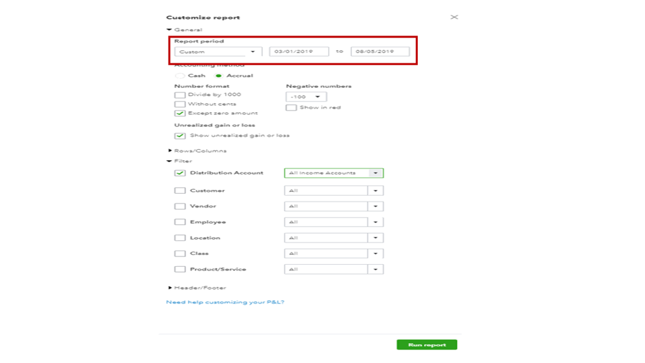645x363 pixels.
Task: Enable Show in red for negatives
Action: tap(292, 108)
